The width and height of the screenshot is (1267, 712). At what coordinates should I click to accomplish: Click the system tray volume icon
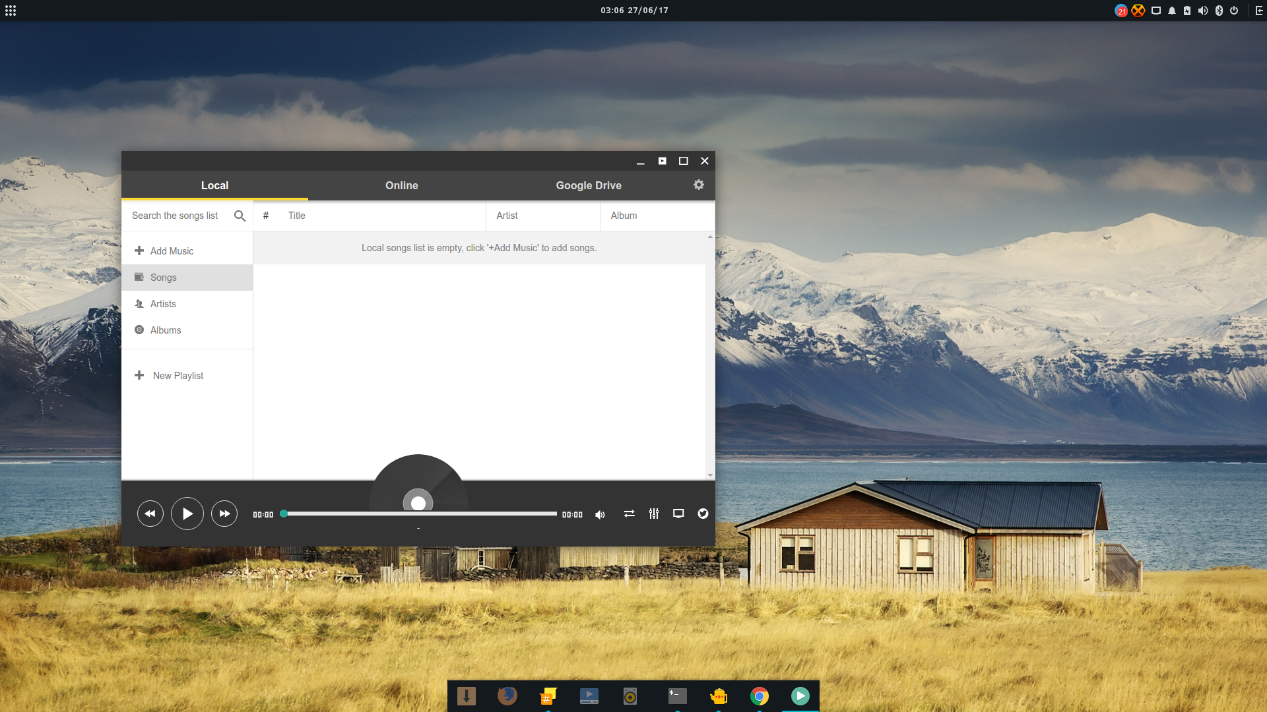pyautogui.click(x=1203, y=11)
